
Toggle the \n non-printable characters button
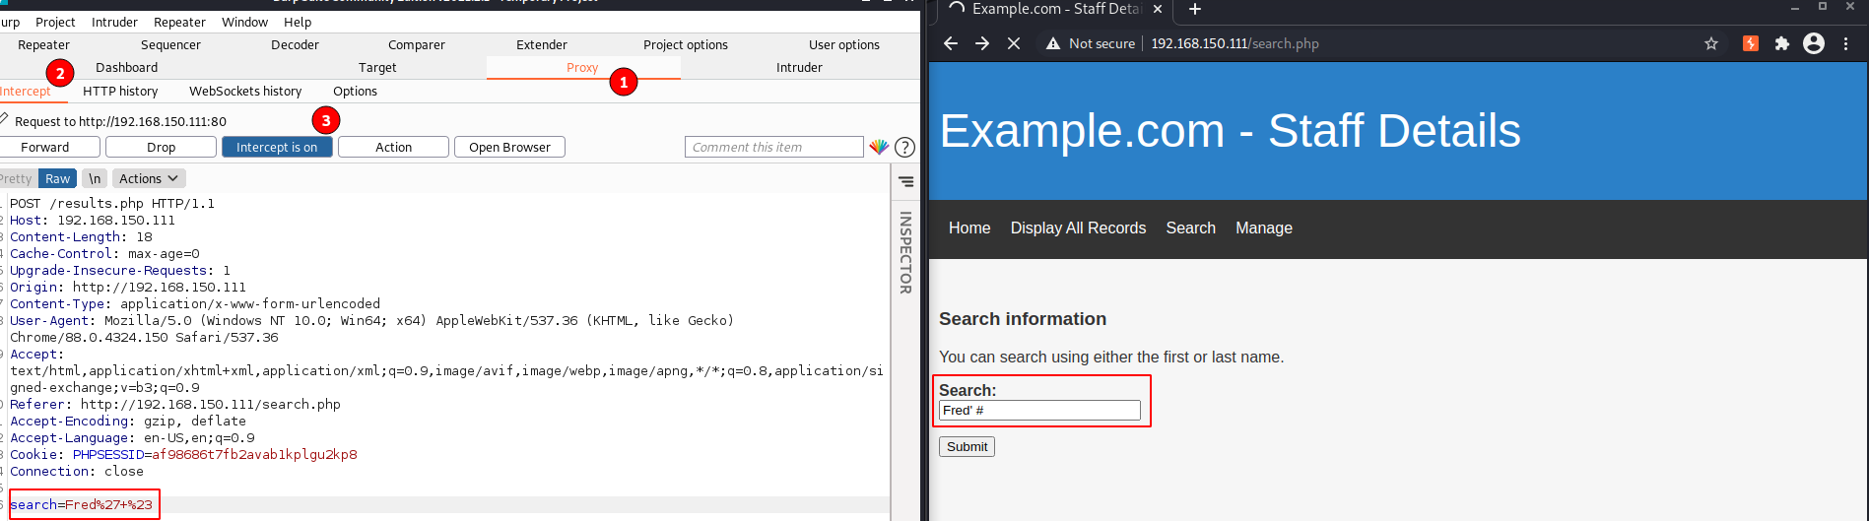click(95, 178)
